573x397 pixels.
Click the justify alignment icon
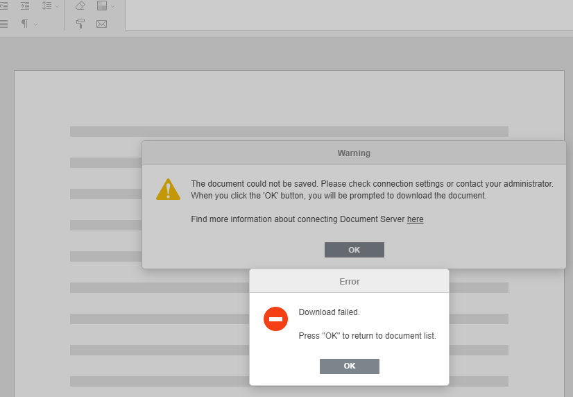click(x=3, y=24)
